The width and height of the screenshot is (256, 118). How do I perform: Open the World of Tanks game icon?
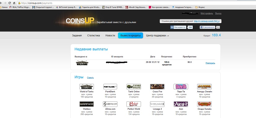(86, 87)
